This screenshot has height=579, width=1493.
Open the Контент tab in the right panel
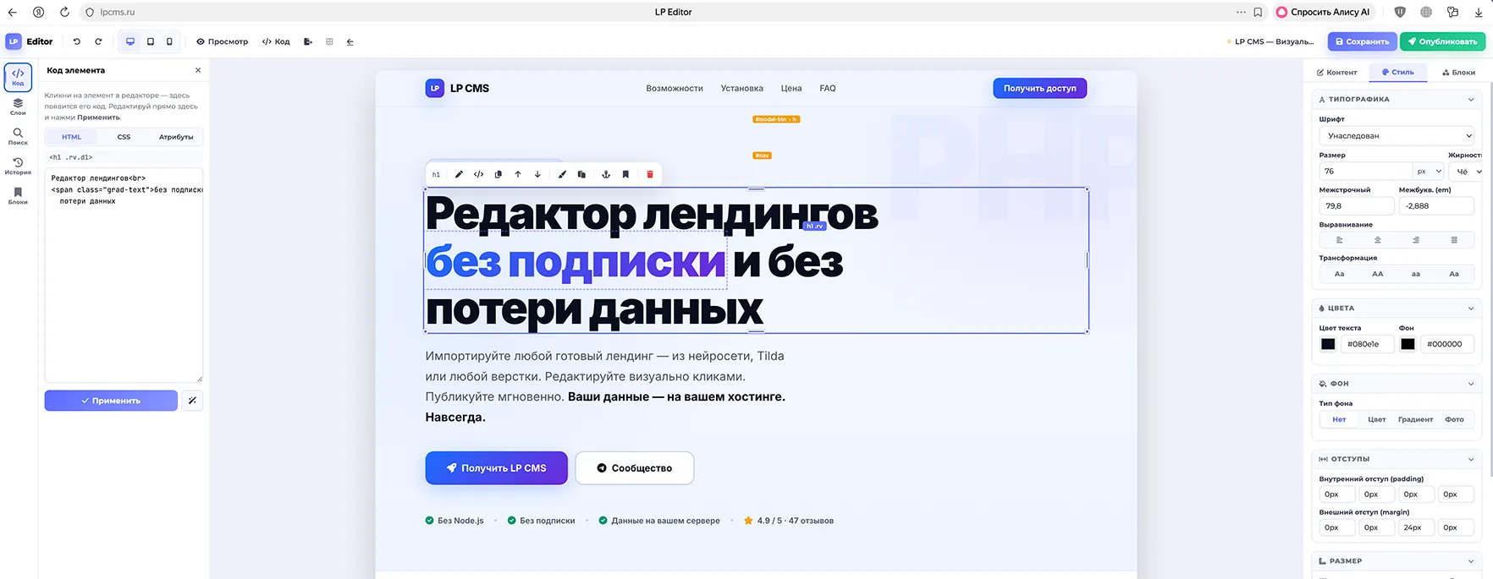1336,73
